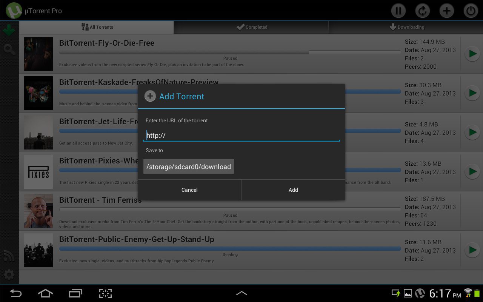This screenshot has height=302, width=483.
Task: Switch to the Downloading tab
Action: pyautogui.click(x=406, y=27)
